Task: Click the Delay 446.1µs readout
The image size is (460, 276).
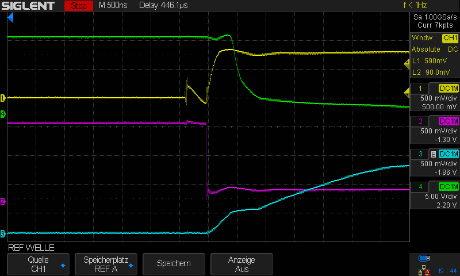Action: [x=163, y=5]
